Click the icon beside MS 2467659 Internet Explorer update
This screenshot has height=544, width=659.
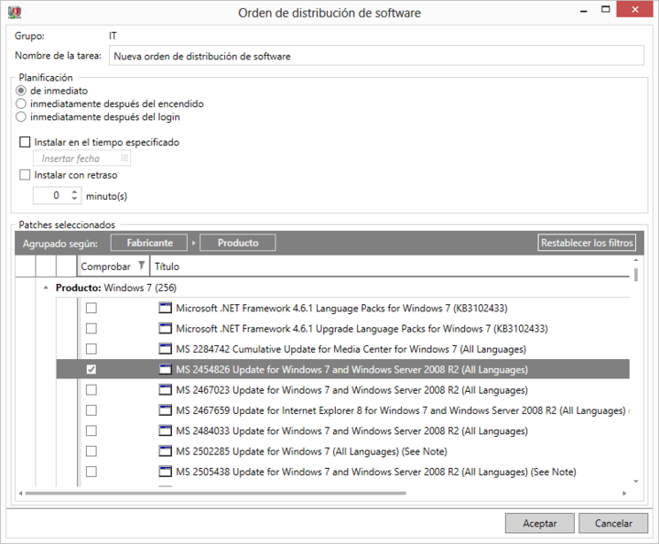165,410
